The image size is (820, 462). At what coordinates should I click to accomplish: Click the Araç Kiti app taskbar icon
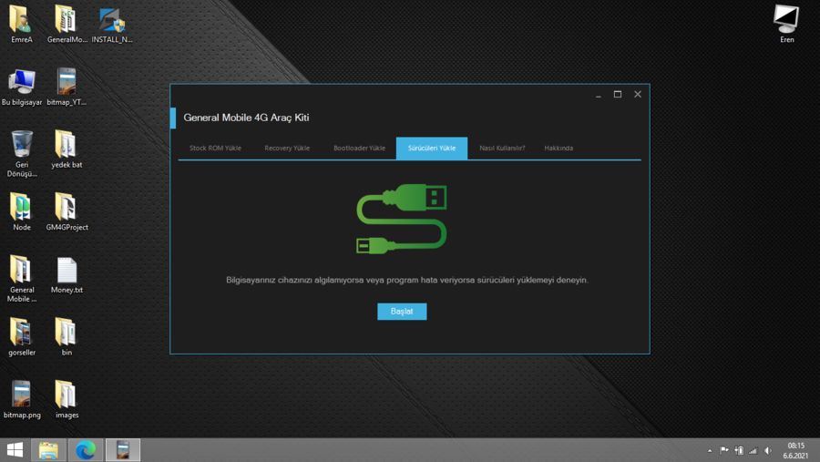[x=123, y=450]
